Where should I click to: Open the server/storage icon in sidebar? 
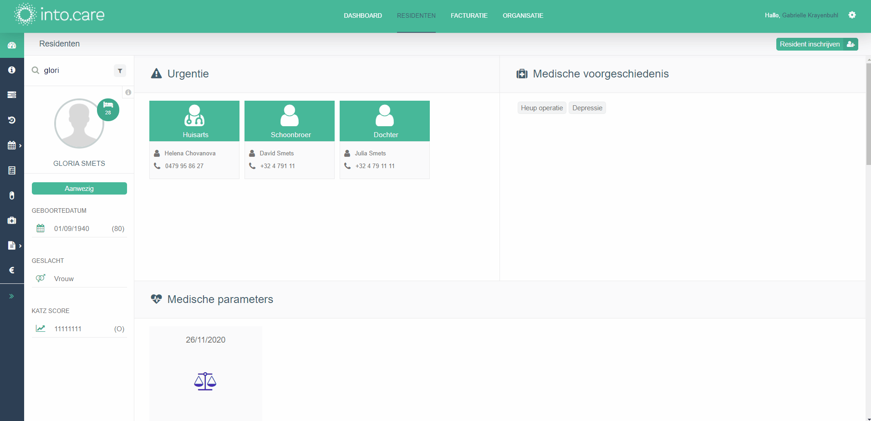[x=12, y=95]
